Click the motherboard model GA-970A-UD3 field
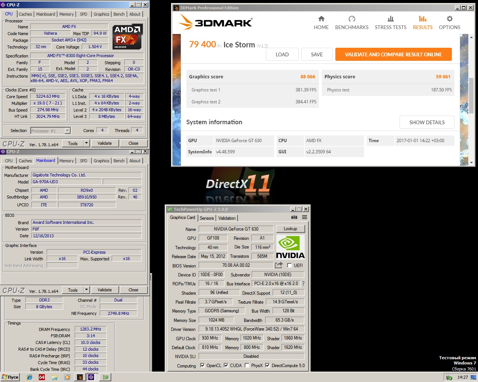Image resolution: width=478 pixels, height=382 pixels. (66, 182)
